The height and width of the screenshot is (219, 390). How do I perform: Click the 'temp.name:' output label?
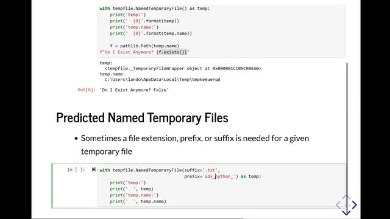(x=112, y=74)
